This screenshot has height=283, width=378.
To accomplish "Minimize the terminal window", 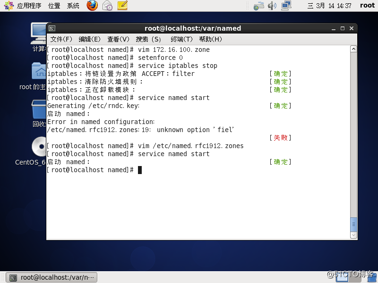I will tap(334, 28).
